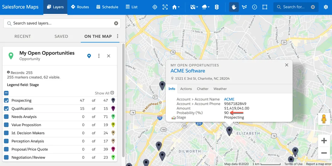The height and width of the screenshot is (166, 332).
Task: Click the show my position crosshair icon
Action: (155, 7)
